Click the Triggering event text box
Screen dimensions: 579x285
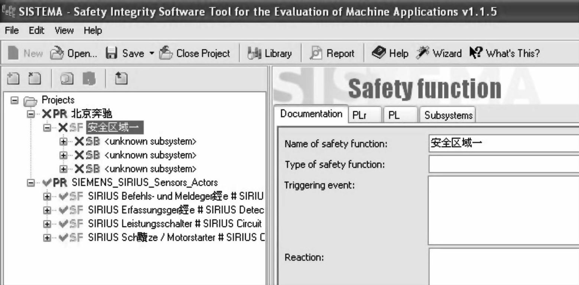tap(504, 210)
